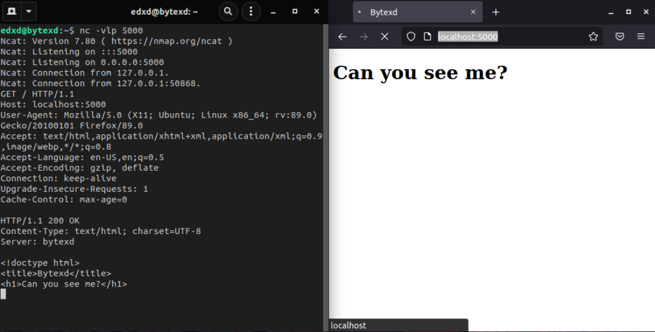The image size is (655, 332).
Task: Click 'Content-Type: text/html; charset=UTF-8' line
Action: point(100,231)
